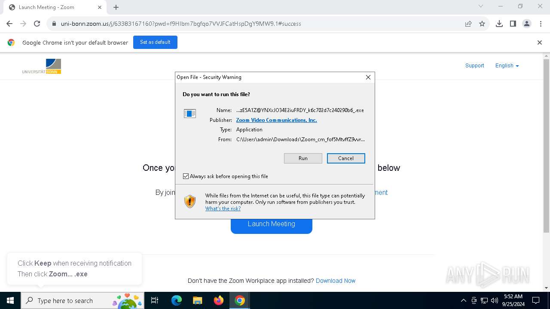Open the What's the risk link
The image size is (550, 309).
coord(223,209)
